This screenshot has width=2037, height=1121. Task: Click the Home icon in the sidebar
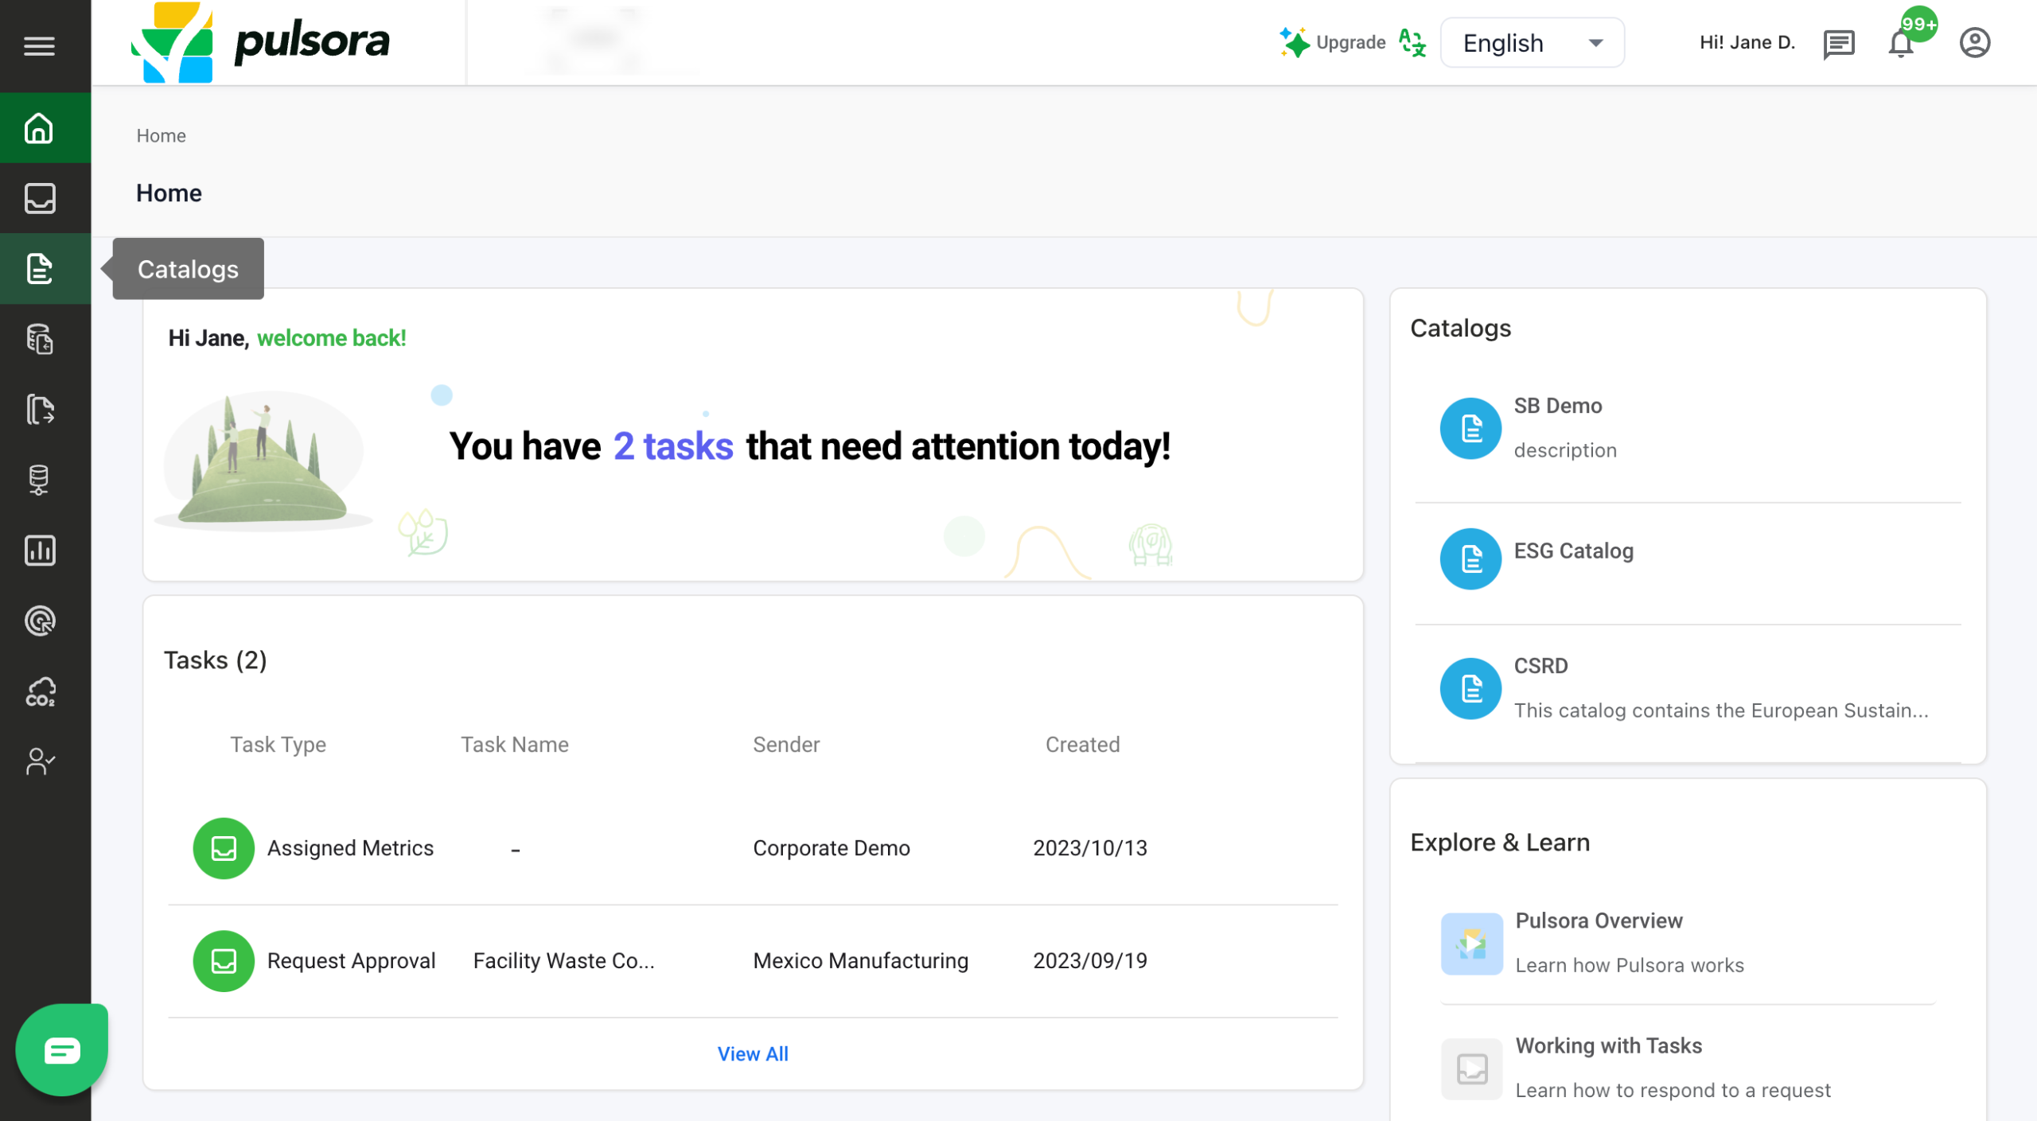click(x=39, y=128)
